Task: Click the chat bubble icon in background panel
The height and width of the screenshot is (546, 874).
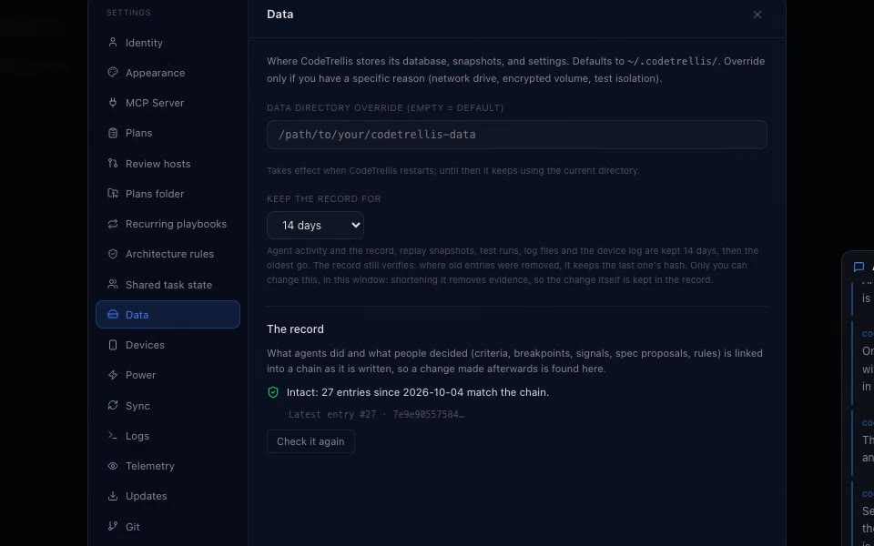Action: (x=859, y=268)
